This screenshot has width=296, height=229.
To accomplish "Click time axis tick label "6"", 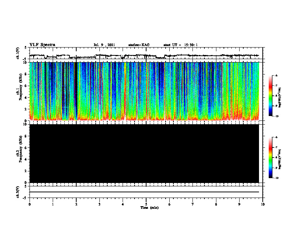I will point(170,204).
